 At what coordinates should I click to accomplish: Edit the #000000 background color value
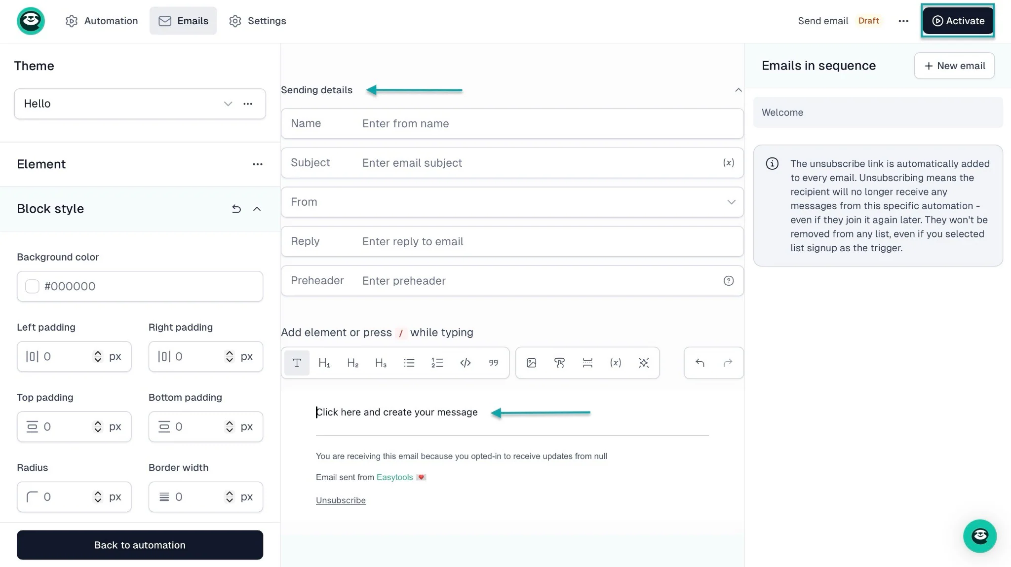click(70, 286)
